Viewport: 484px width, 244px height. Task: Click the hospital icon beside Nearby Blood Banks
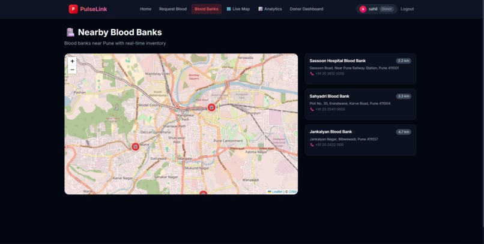coord(70,32)
